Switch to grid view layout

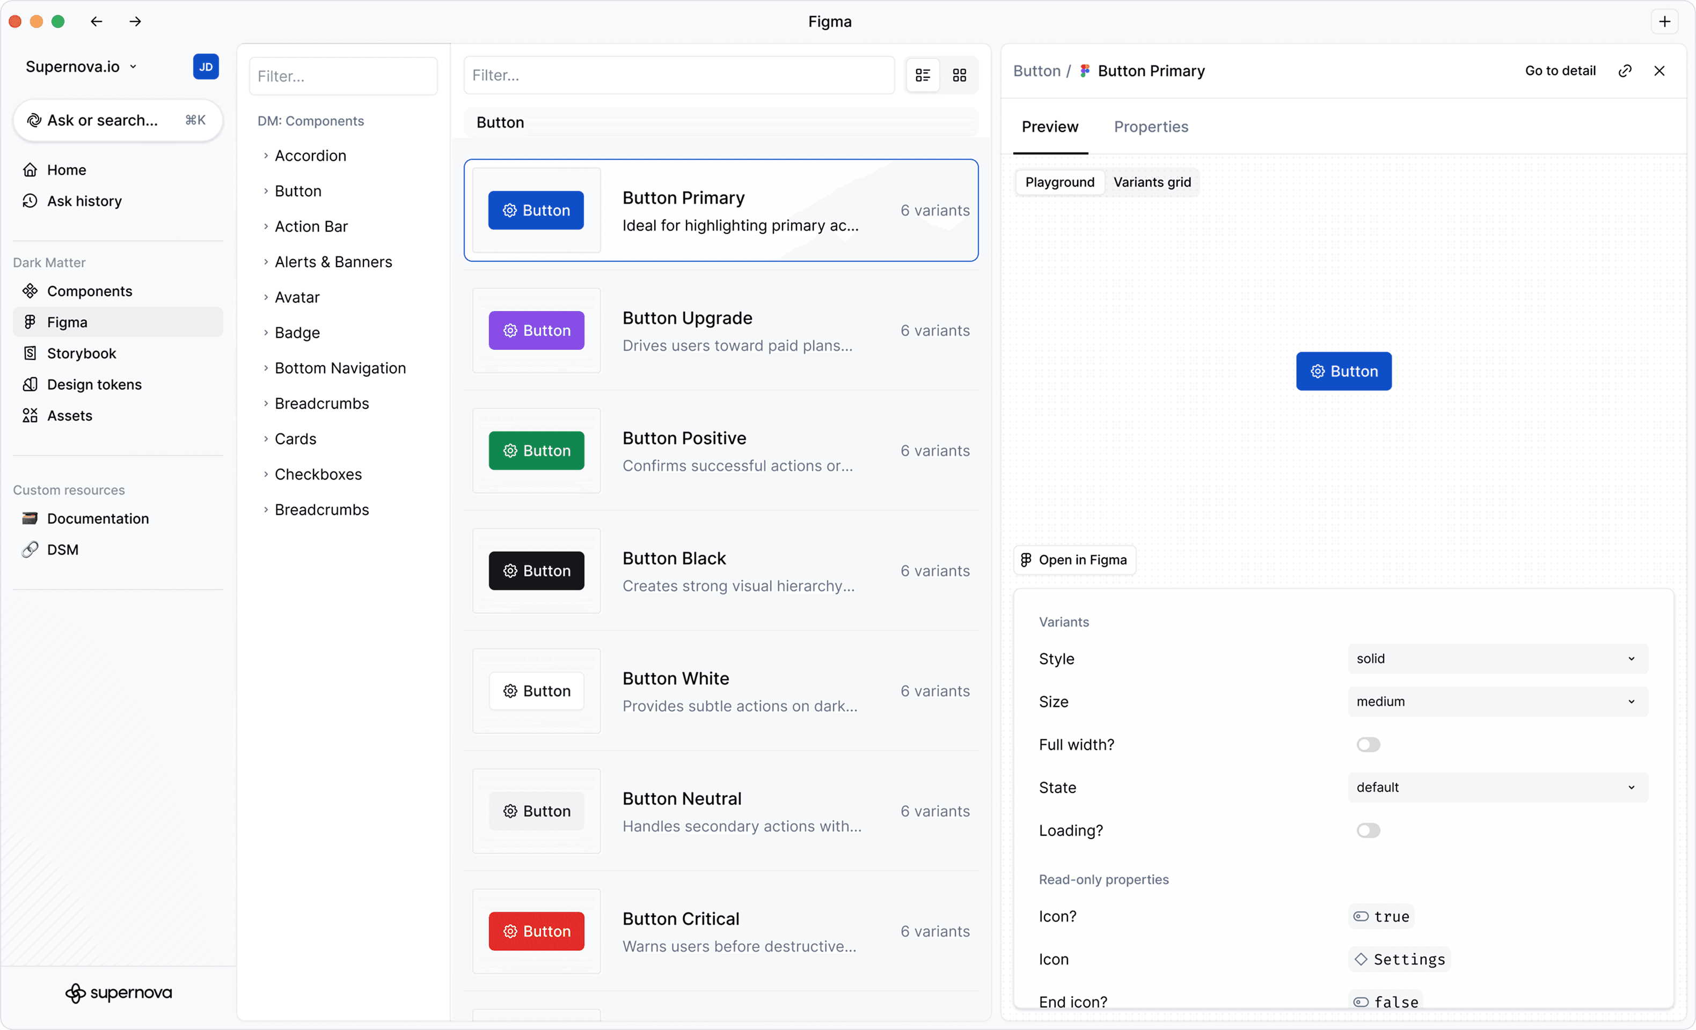(960, 75)
